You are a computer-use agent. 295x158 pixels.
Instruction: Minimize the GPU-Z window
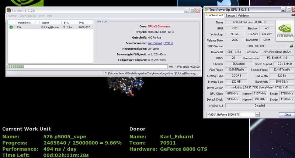click(x=283, y=10)
